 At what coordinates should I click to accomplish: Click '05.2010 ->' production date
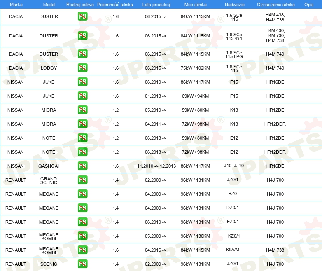point(156,110)
